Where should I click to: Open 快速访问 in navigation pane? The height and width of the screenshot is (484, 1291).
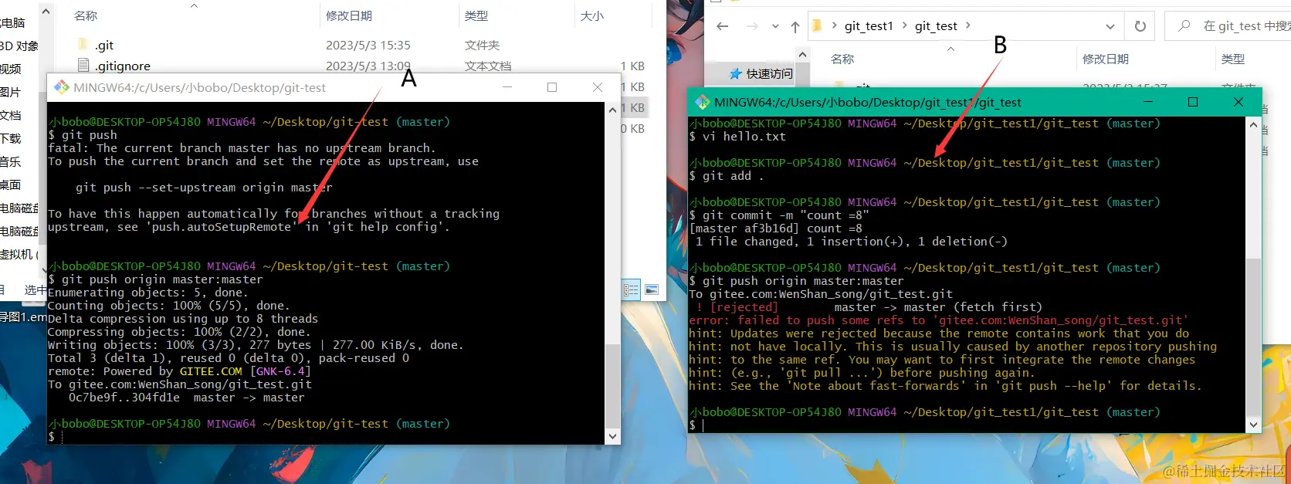coord(761,73)
